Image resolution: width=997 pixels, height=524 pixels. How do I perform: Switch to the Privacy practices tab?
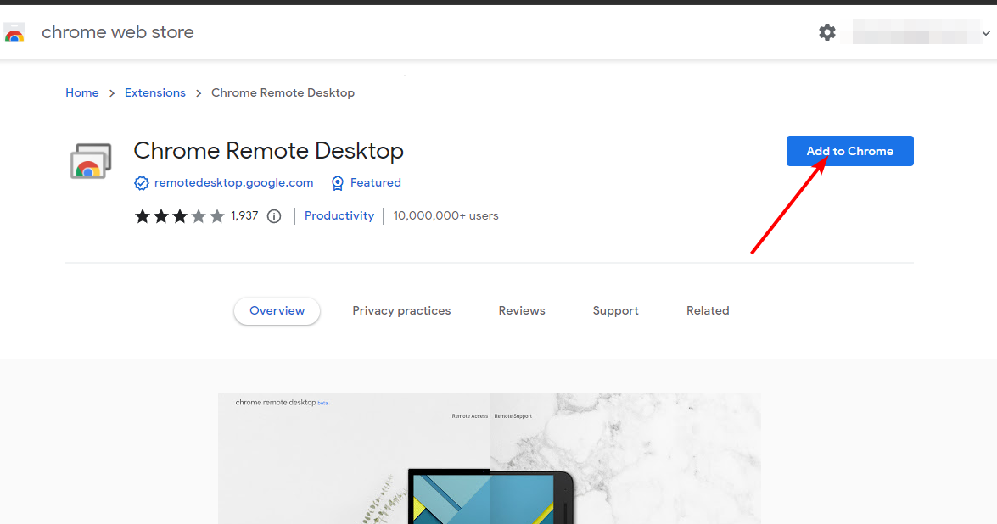point(401,310)
